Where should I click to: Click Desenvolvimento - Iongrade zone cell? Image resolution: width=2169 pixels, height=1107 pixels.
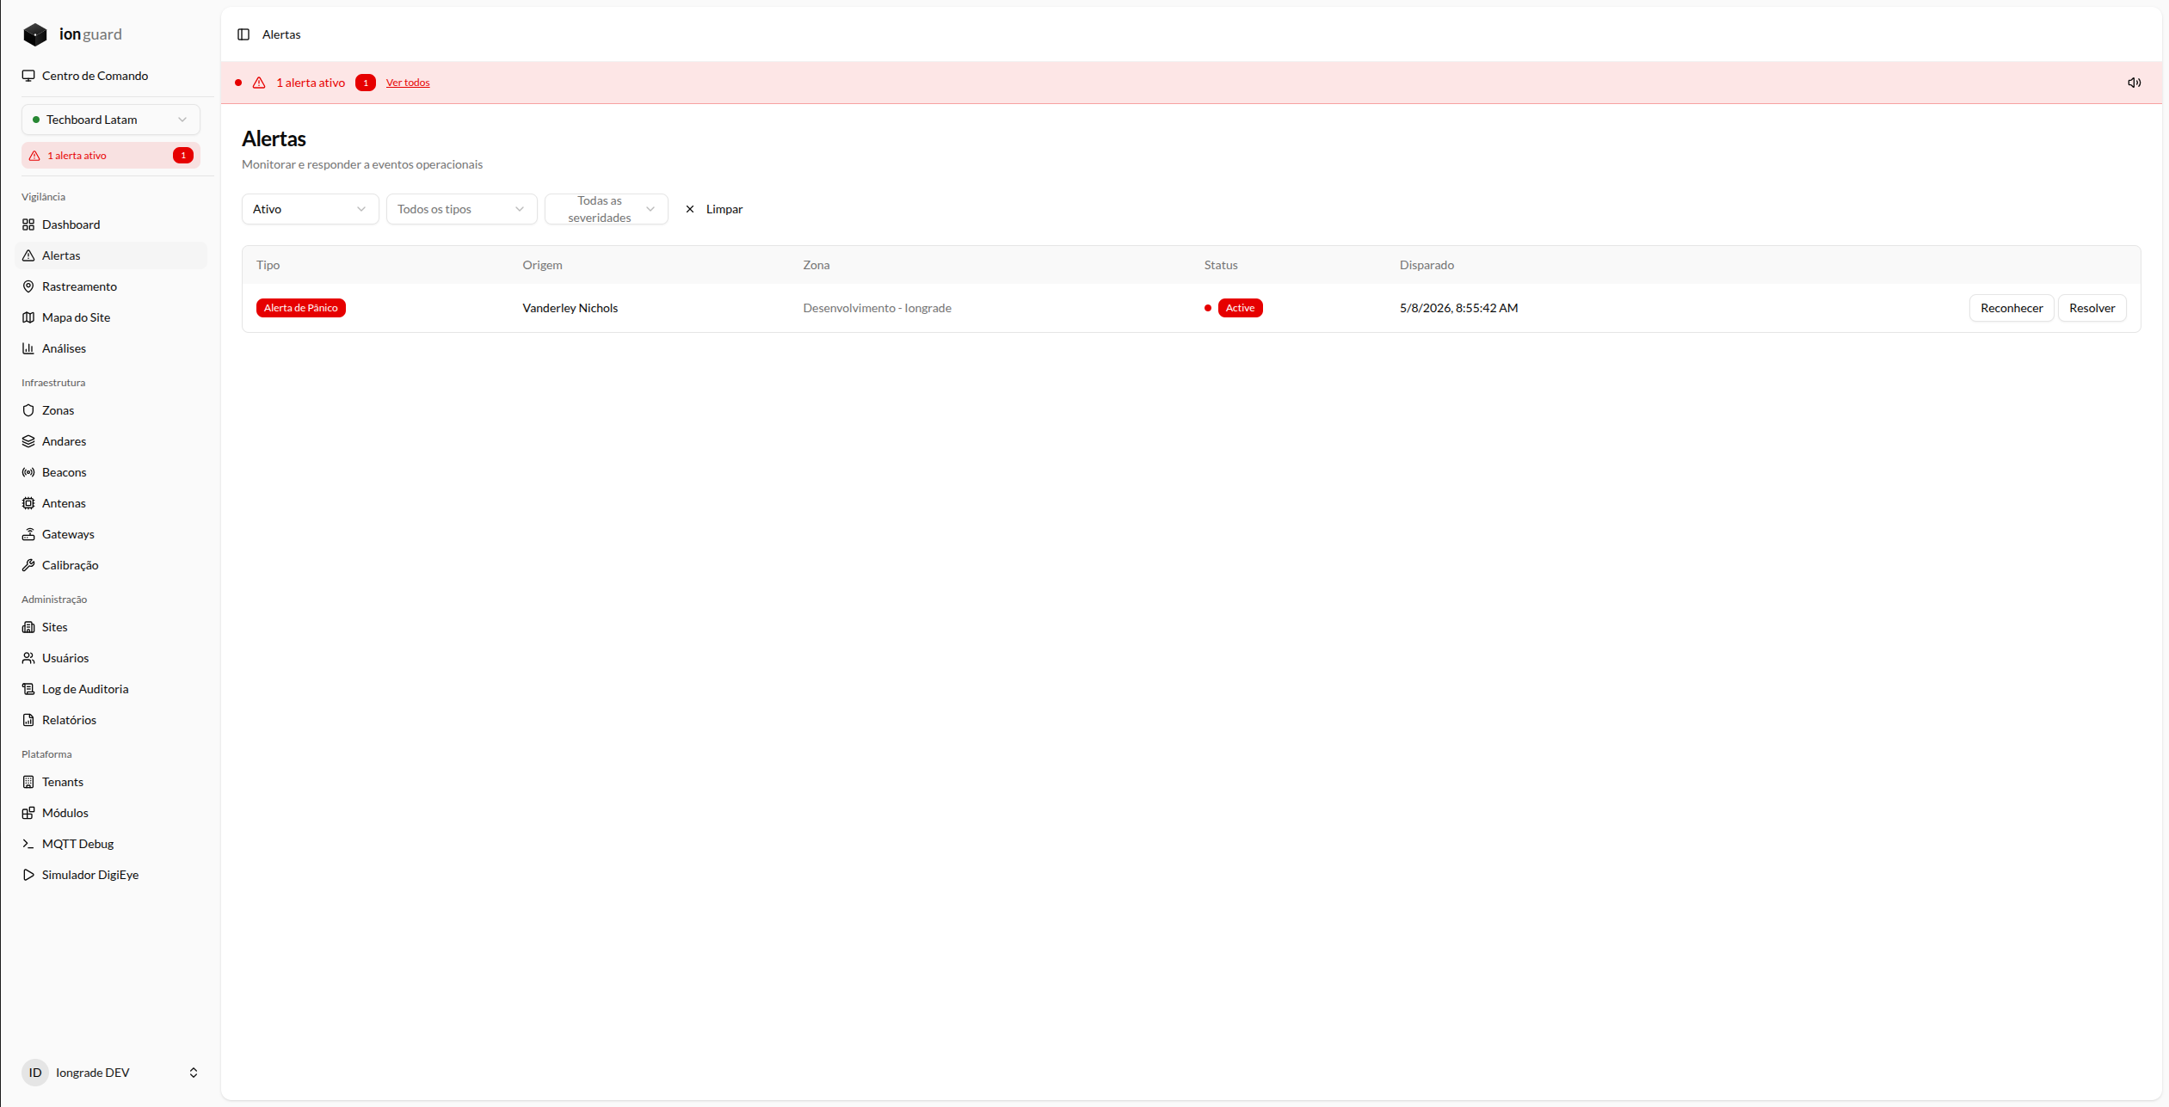(877, 308)
